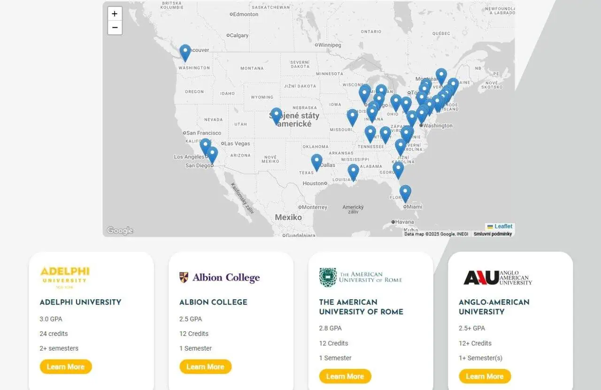Zoom out on the map
This screenshot has width=601, height=390.
pos(115,28)
